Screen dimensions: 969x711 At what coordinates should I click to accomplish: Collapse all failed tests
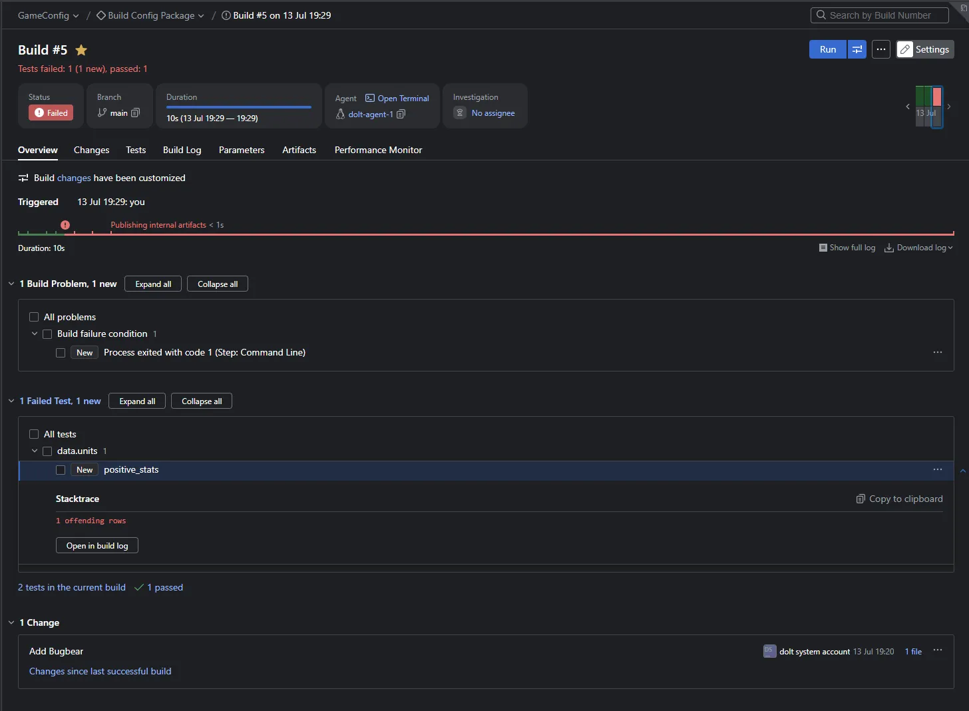point(202,401)
